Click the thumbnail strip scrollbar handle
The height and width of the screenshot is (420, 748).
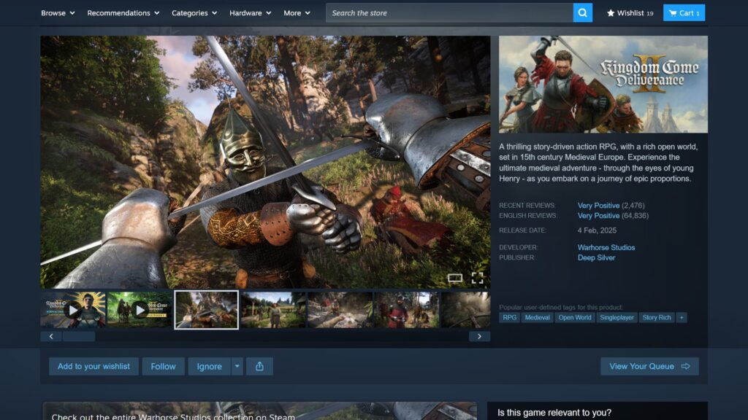coord(79,337)
